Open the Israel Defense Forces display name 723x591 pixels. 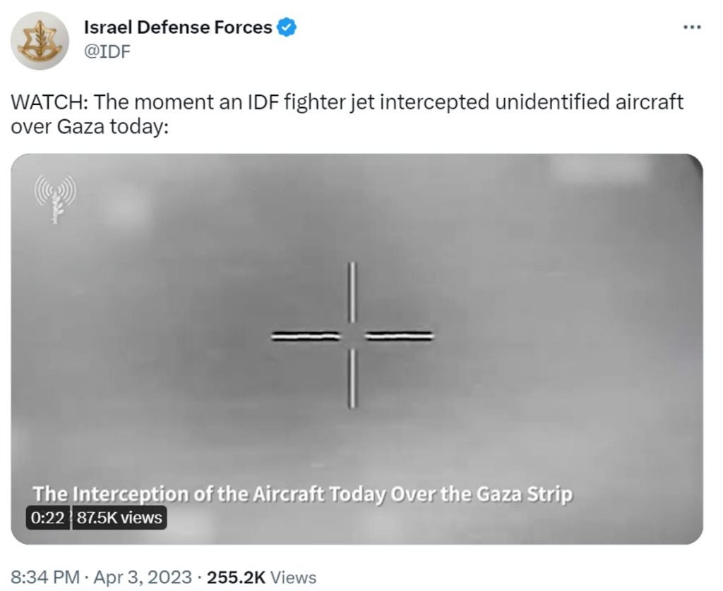pos(177,28)
